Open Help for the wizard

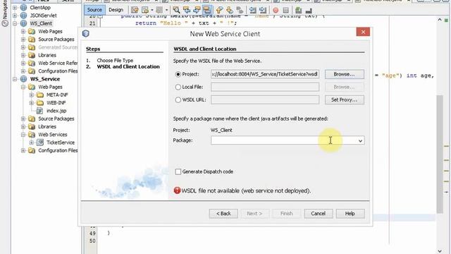[x=350, y=213]
